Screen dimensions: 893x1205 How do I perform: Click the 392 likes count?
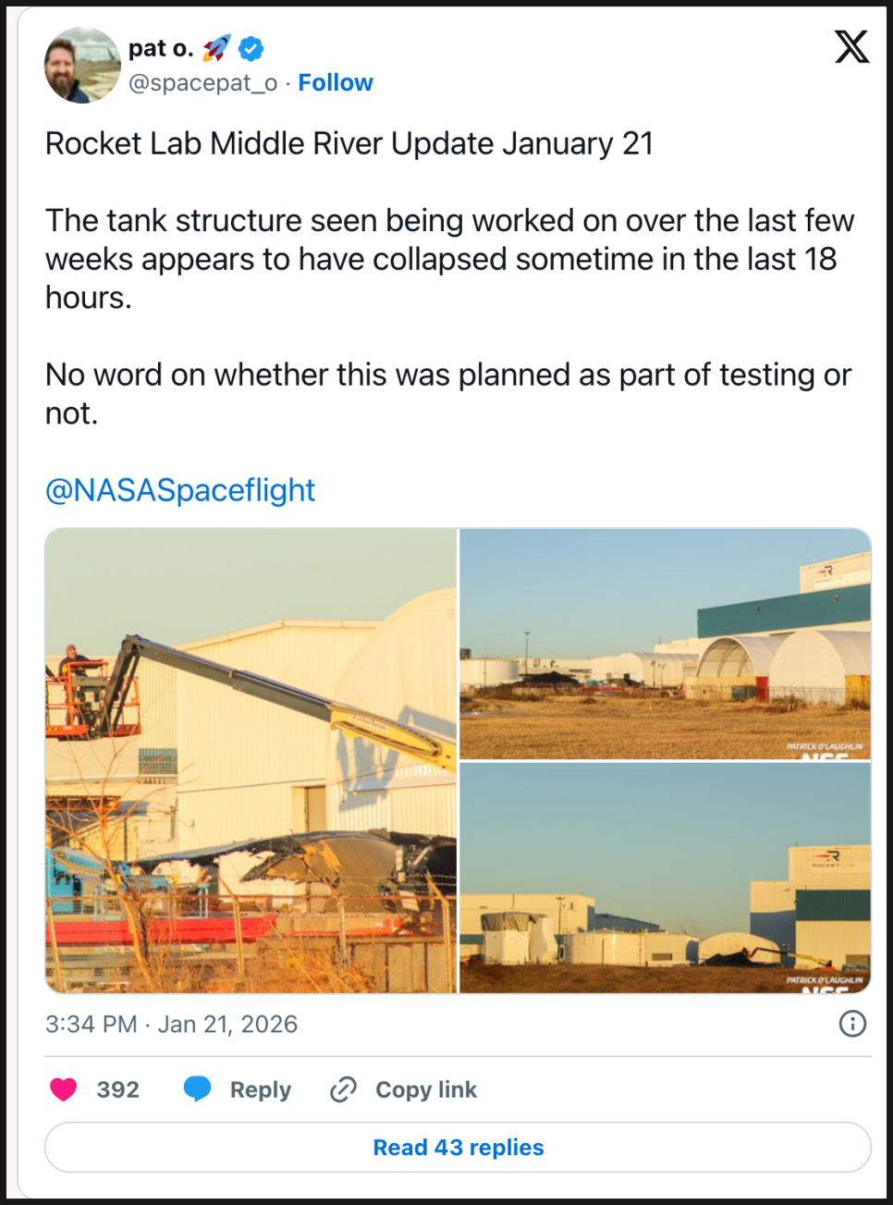point(117,1089)
